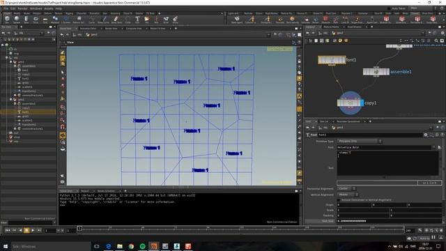Select the Torus shelf tool

36,20
